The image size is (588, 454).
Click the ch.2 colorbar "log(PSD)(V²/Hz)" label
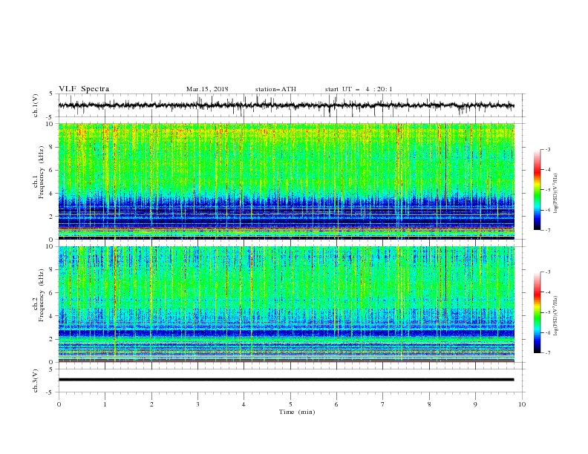tap(555, 315)
